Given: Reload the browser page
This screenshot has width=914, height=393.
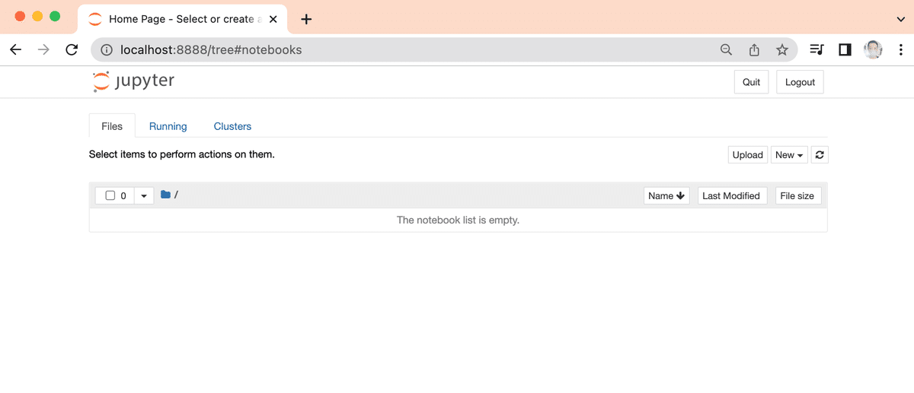Looking at the screenshot, I should coord(72,50).
